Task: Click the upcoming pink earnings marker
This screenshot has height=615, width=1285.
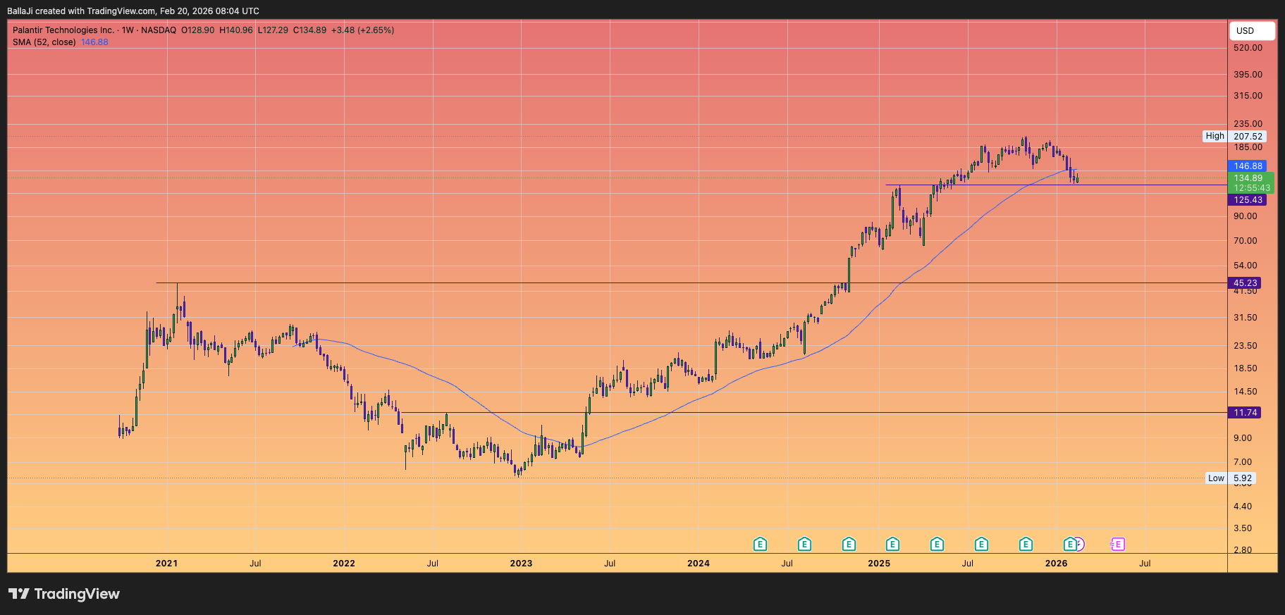Action: pyautogui.click(x=1118, y=544)
